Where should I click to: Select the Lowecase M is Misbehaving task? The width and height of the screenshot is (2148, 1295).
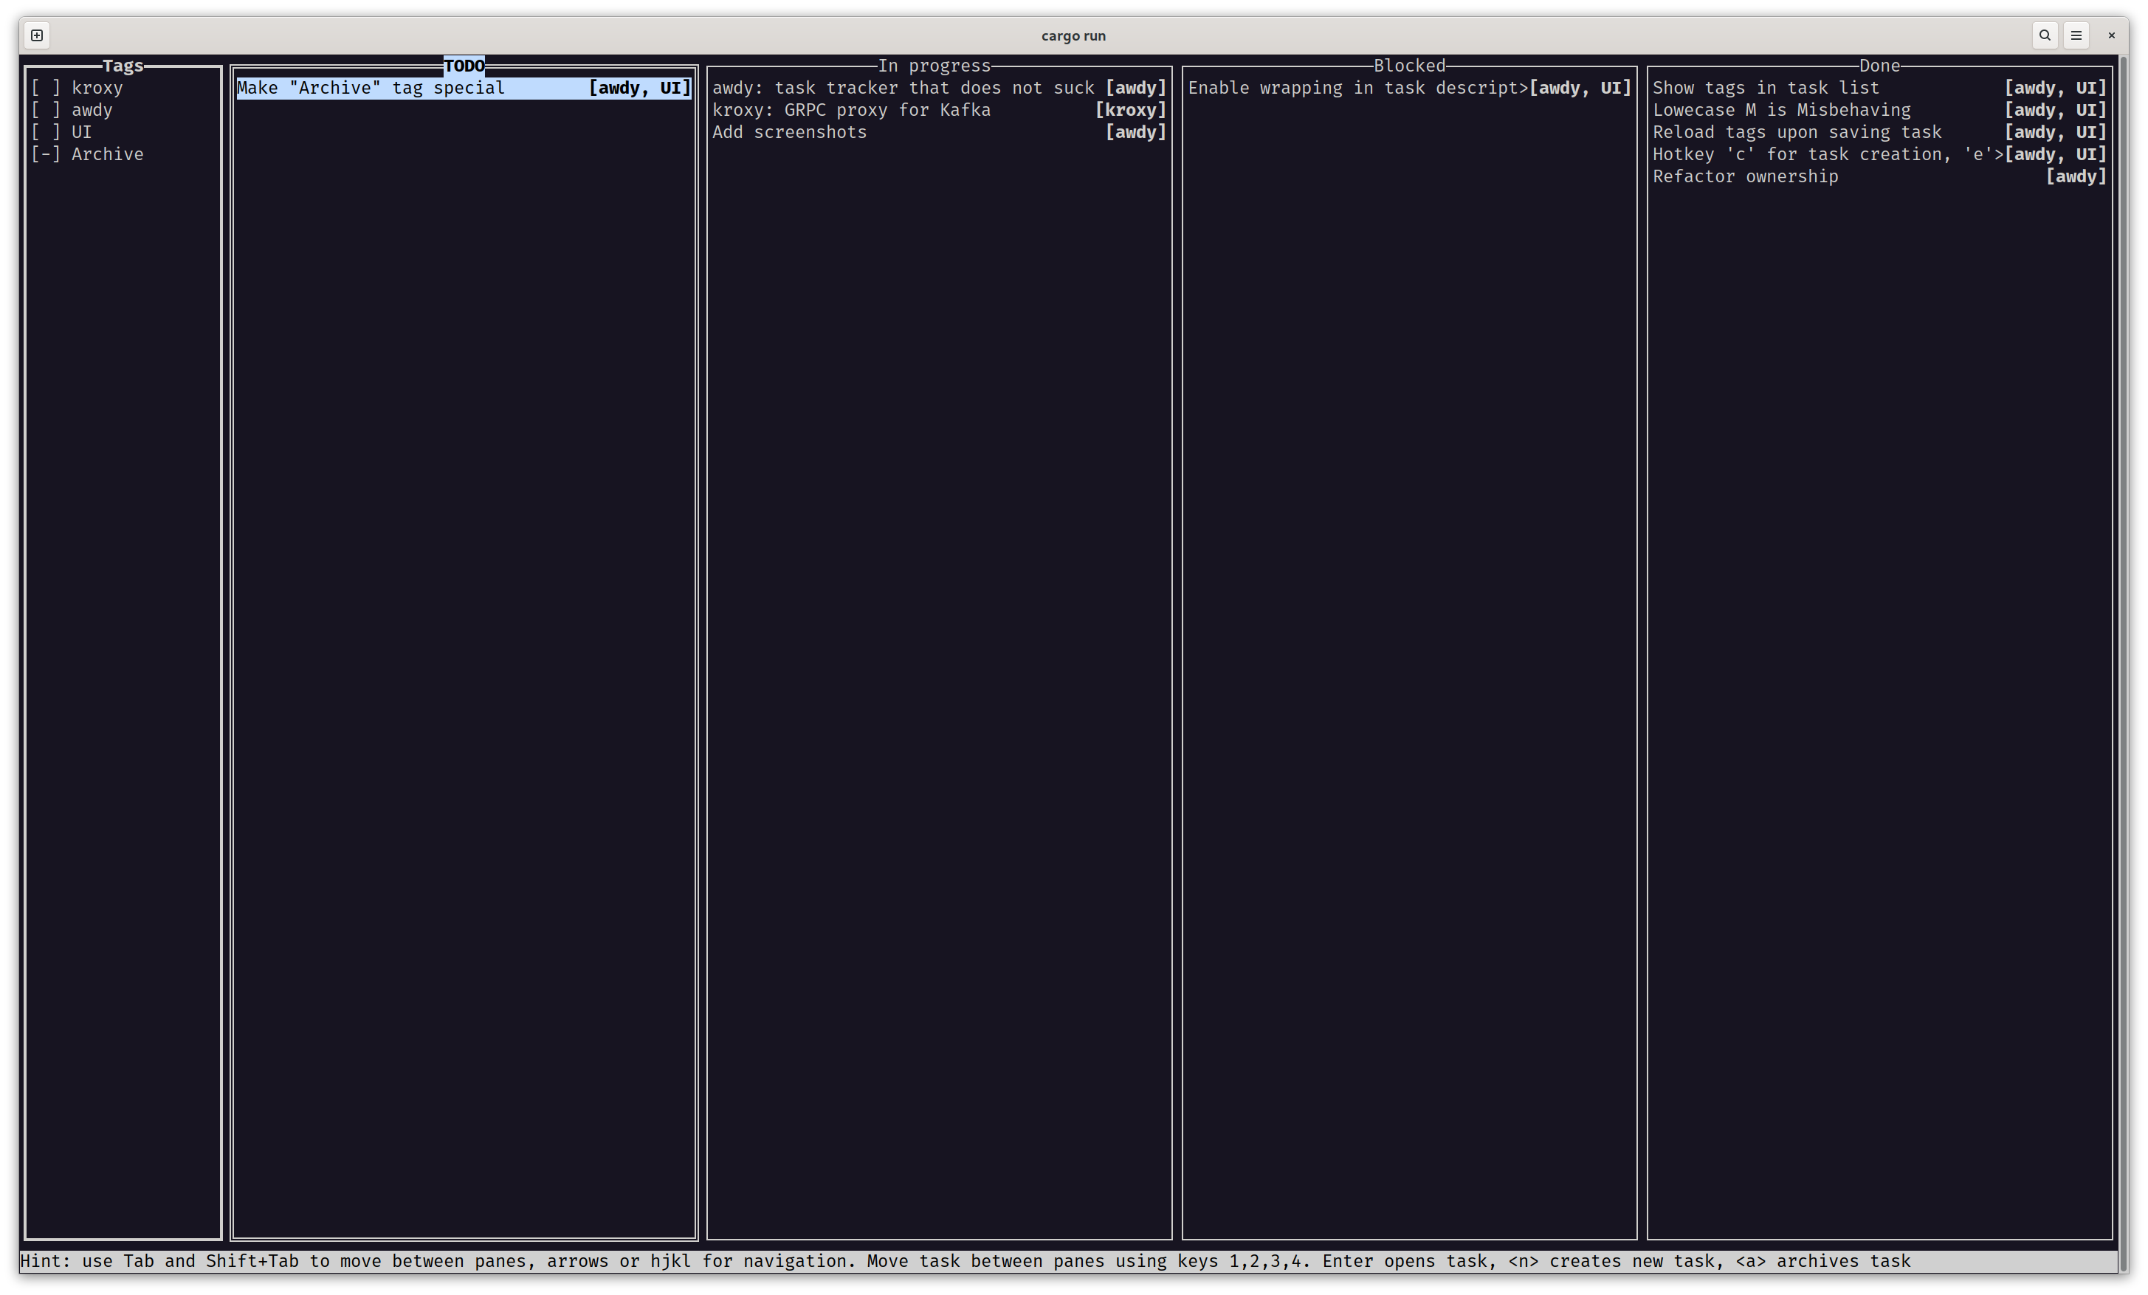point(1879,111)
